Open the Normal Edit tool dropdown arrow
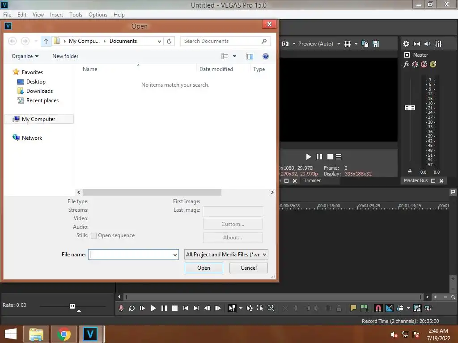The height and width of the screenshot is (343, 458). click(x=241, y=308)
